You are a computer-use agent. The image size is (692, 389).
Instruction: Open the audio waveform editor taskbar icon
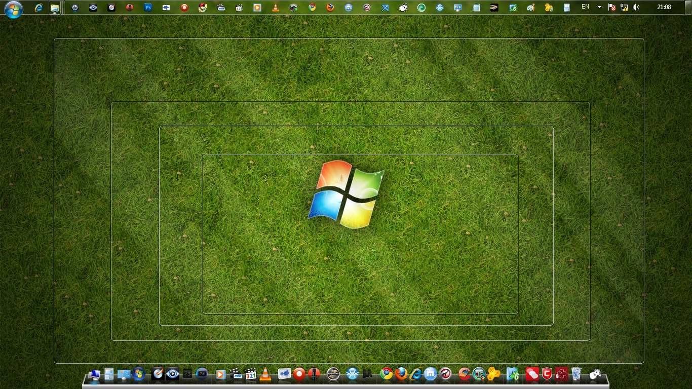pos(166,8)
